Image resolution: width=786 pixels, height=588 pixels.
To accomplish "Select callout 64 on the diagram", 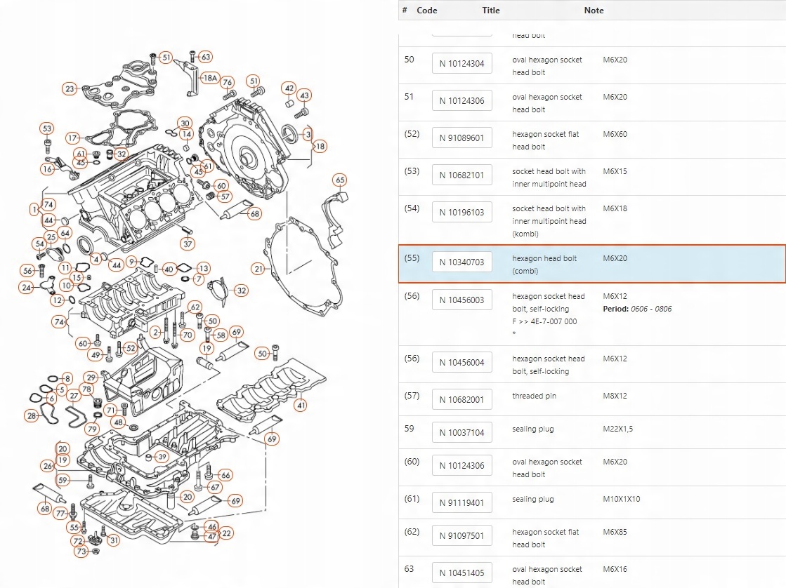I will point(65,233).
